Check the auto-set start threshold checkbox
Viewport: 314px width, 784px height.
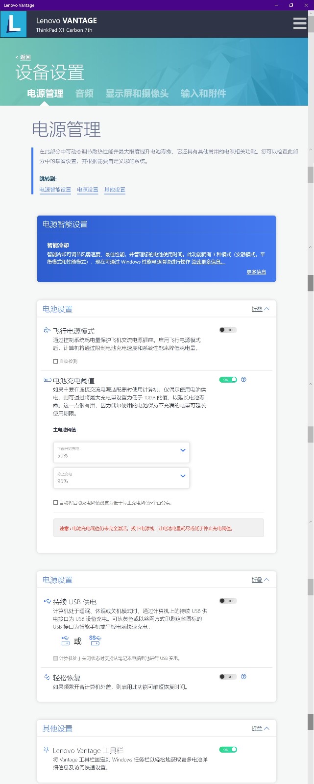click(x=55, y=502)
